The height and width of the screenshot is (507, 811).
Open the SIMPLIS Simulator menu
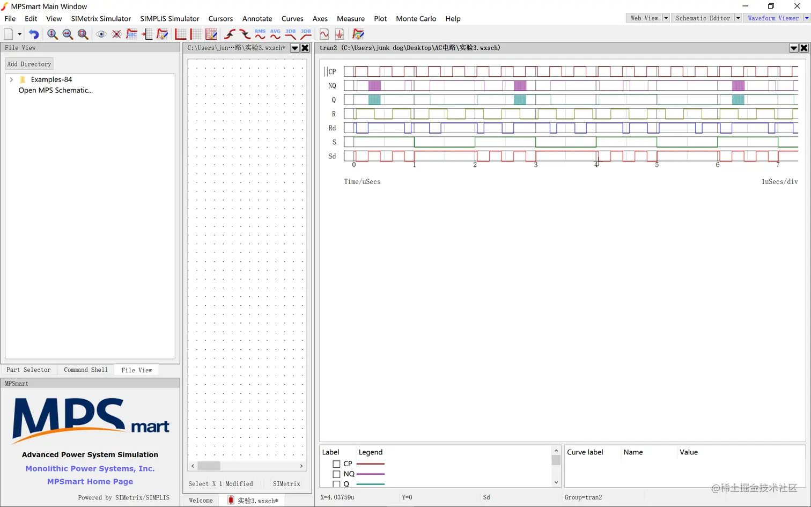pos(169,19)
